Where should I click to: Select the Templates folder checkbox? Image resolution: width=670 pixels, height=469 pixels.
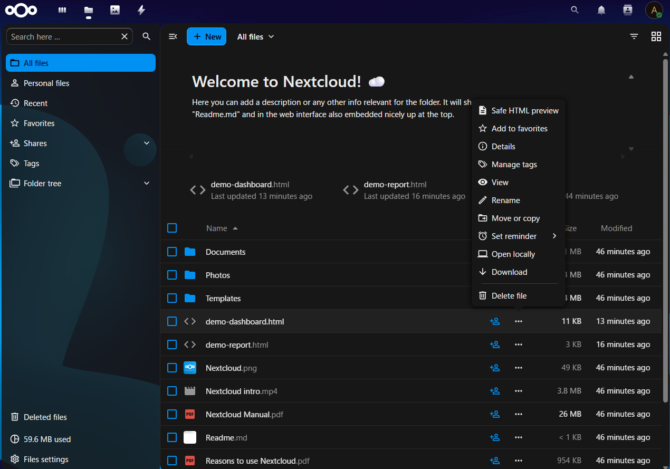(172, 298)
